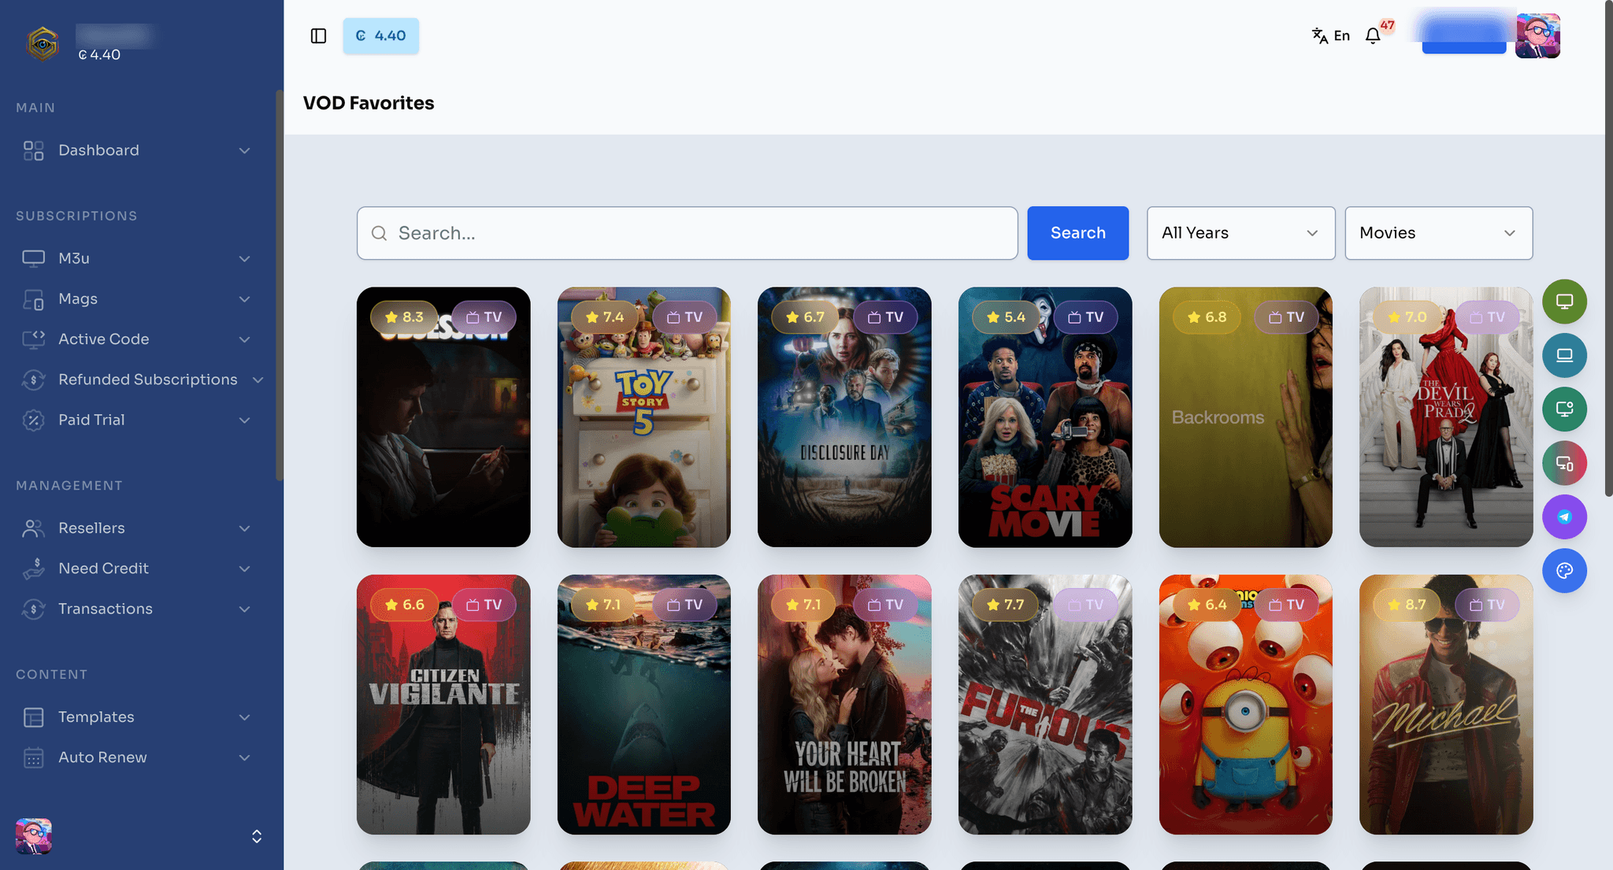
Task: Click the Auto Renew calendar icon
Action: [x=33, y=757]
